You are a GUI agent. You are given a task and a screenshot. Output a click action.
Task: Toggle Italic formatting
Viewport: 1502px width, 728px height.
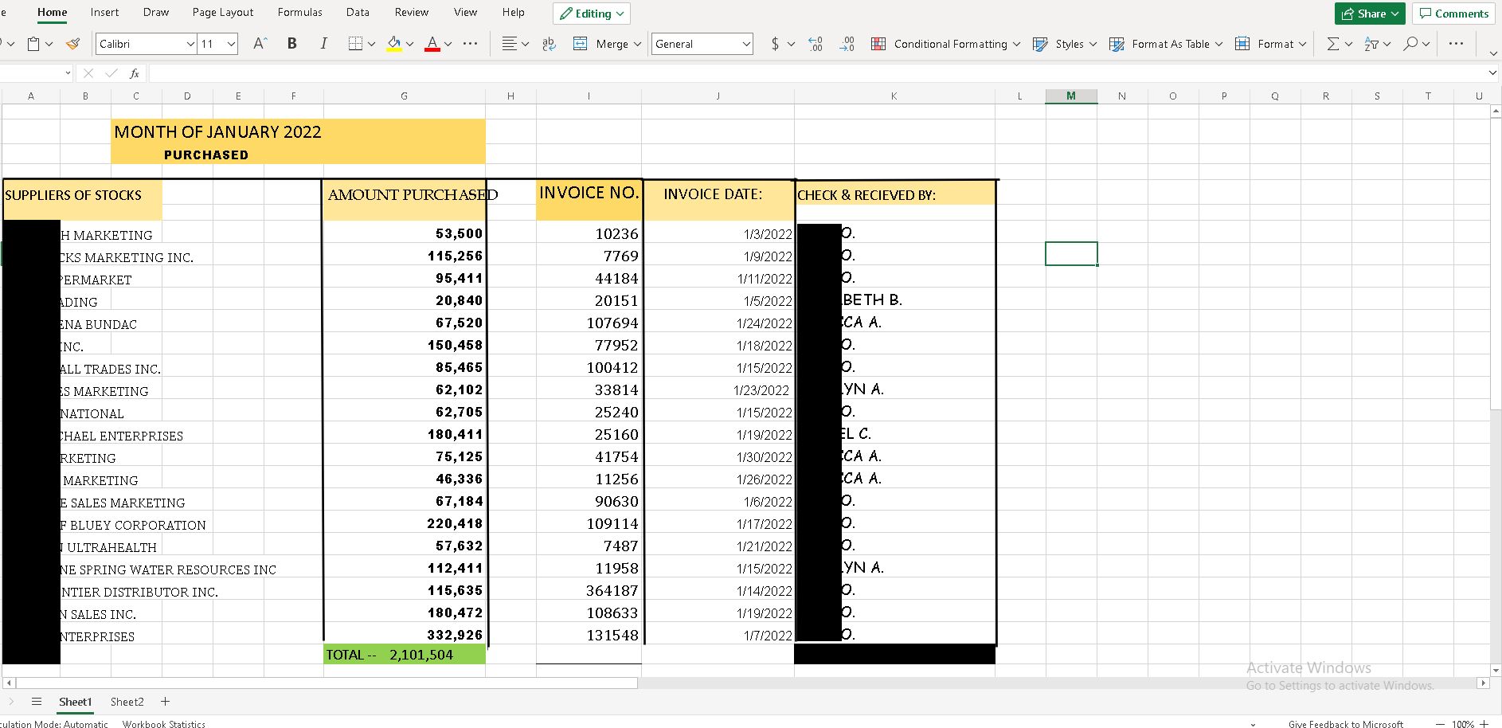pyautogui.click(x=323, y=44)
